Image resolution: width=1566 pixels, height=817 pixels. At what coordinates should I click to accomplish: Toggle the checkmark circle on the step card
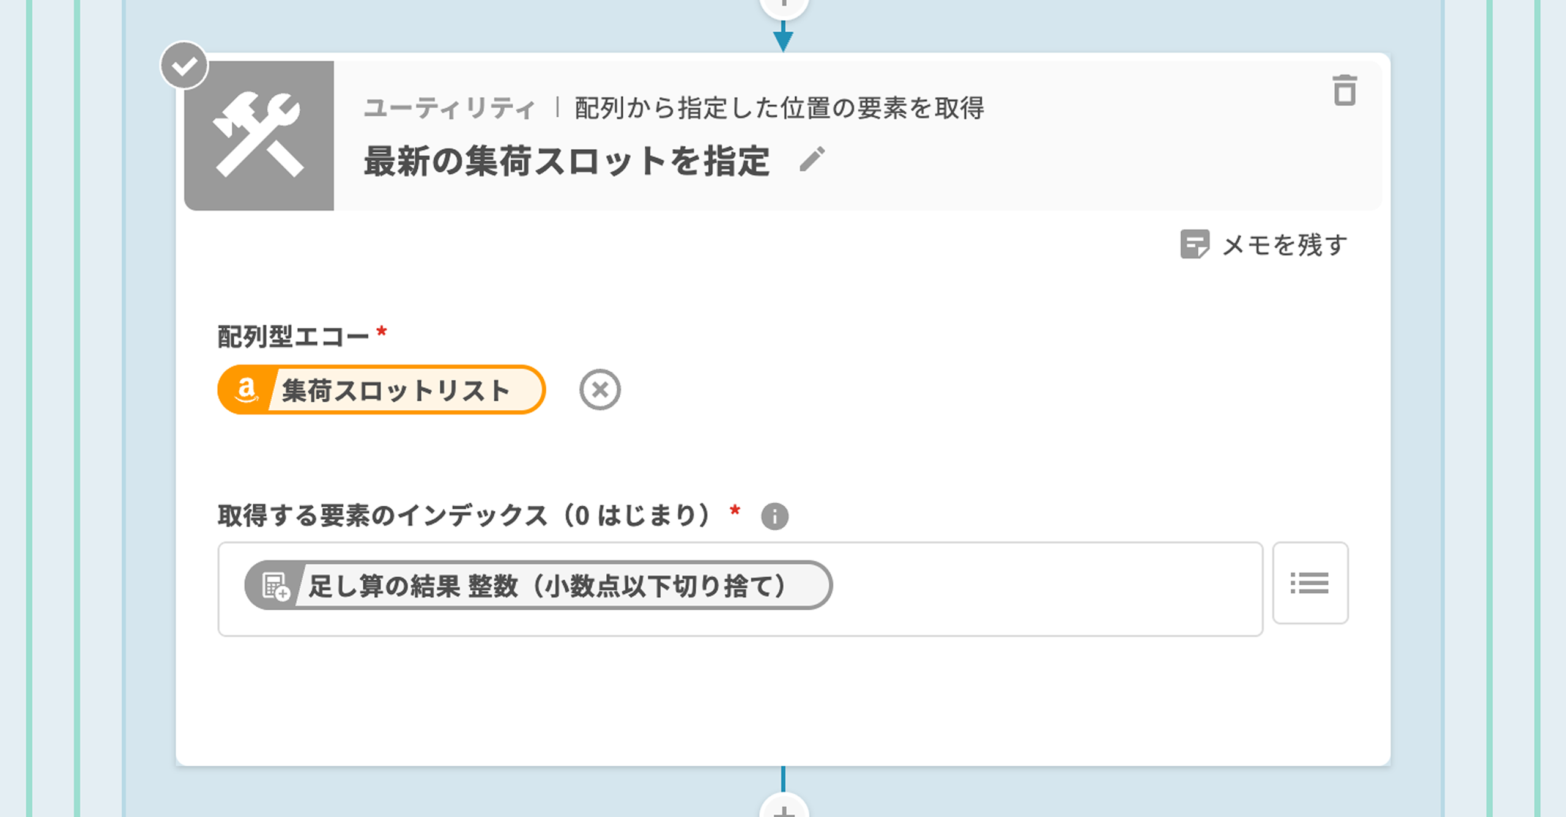pyautogui.click(x=184, y=65)
